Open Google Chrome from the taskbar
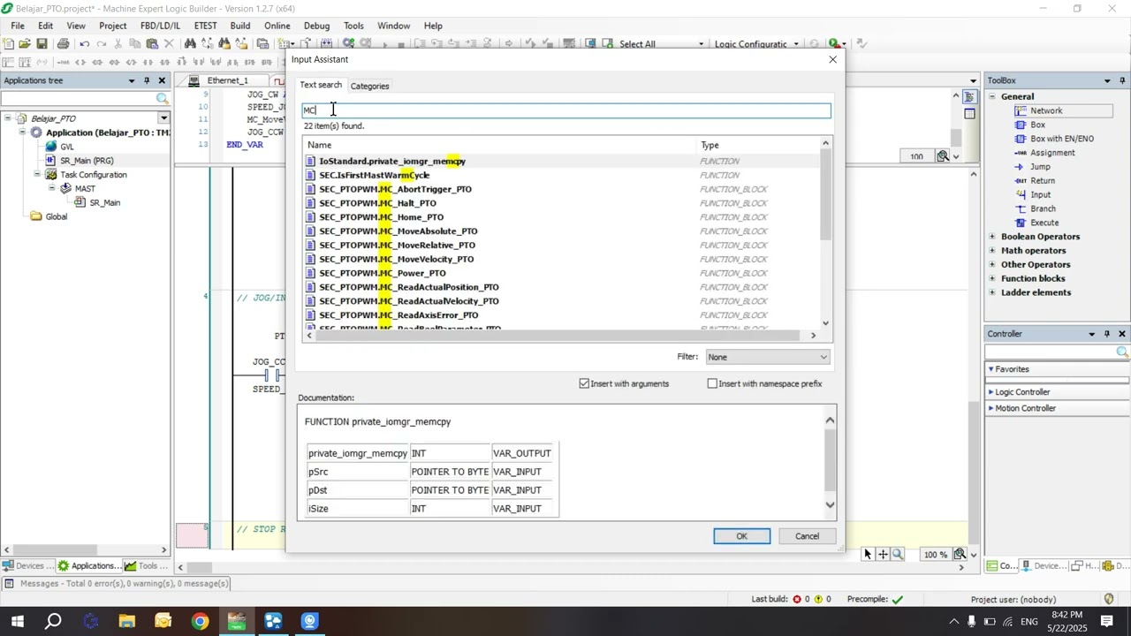This screenshot has width=1131, height=636. pyautogui.click(x=200, y=622)
